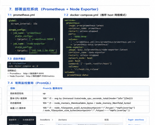Screen dimensions: 155x125
Task: Click the 'container_name: node-exporter' line
Action: pos(87,52)
